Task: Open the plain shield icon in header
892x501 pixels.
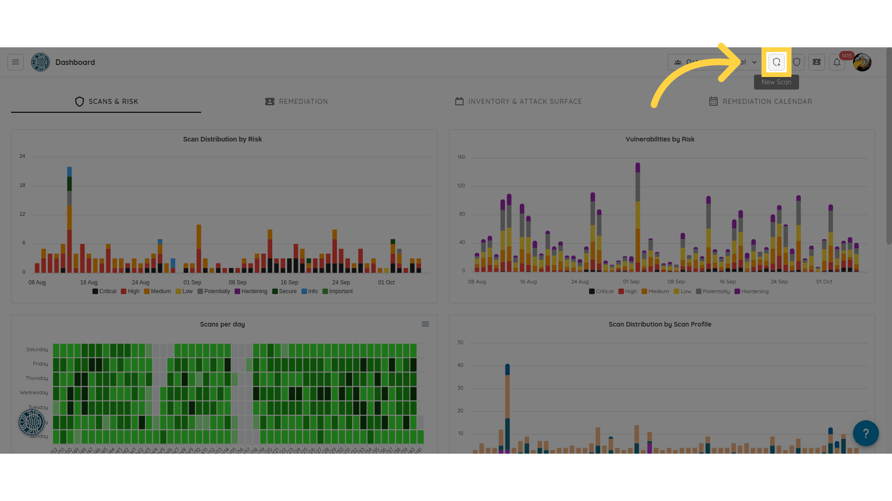Action: click(x=796, y=62)
